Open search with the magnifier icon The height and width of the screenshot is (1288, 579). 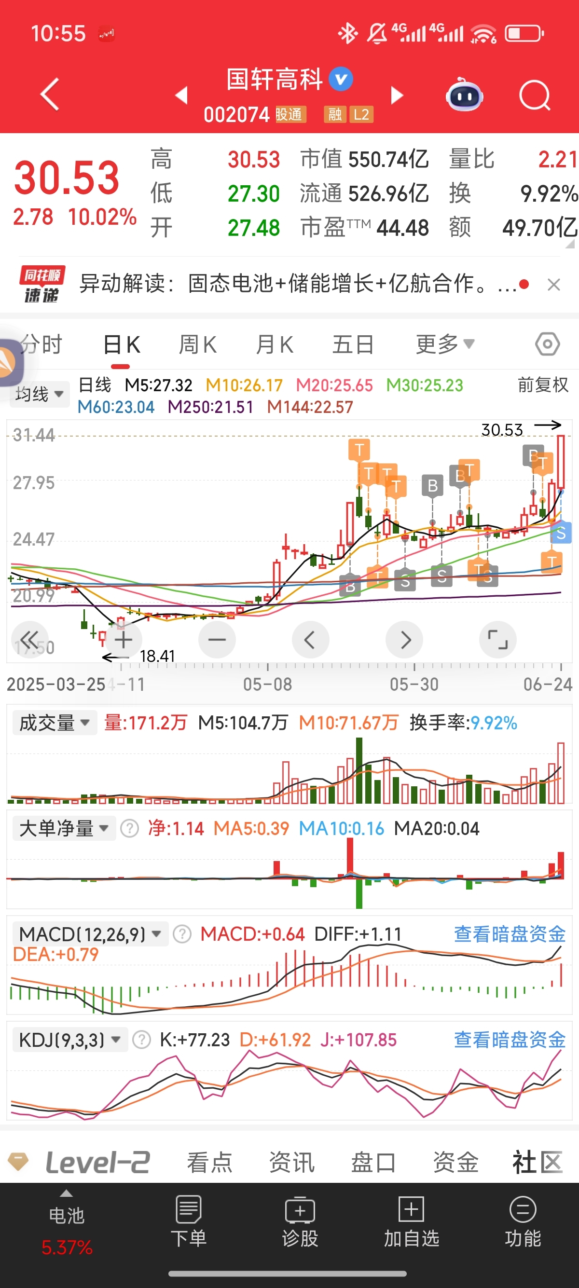[535, 95]
